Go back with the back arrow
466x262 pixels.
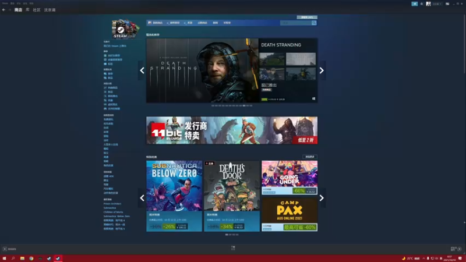(x=3, y=10)
